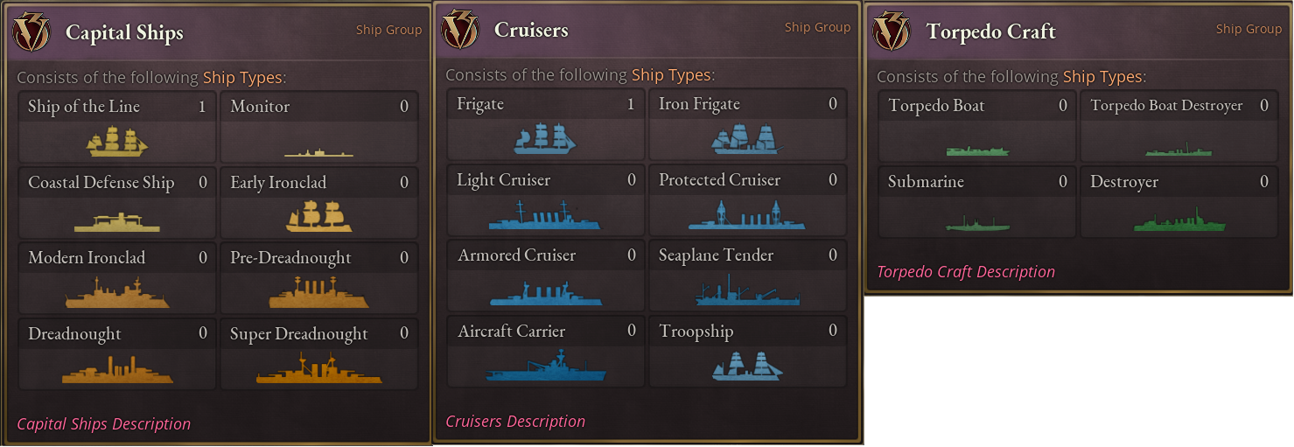
Task: Click the Ship of the Line silhouette icon
Action: [117, 141]
